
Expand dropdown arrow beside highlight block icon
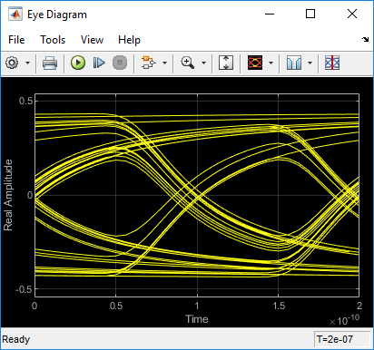coord(164,63)
